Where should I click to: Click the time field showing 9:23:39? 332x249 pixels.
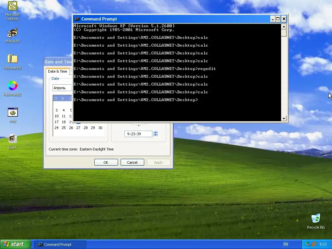click(138, 134)
